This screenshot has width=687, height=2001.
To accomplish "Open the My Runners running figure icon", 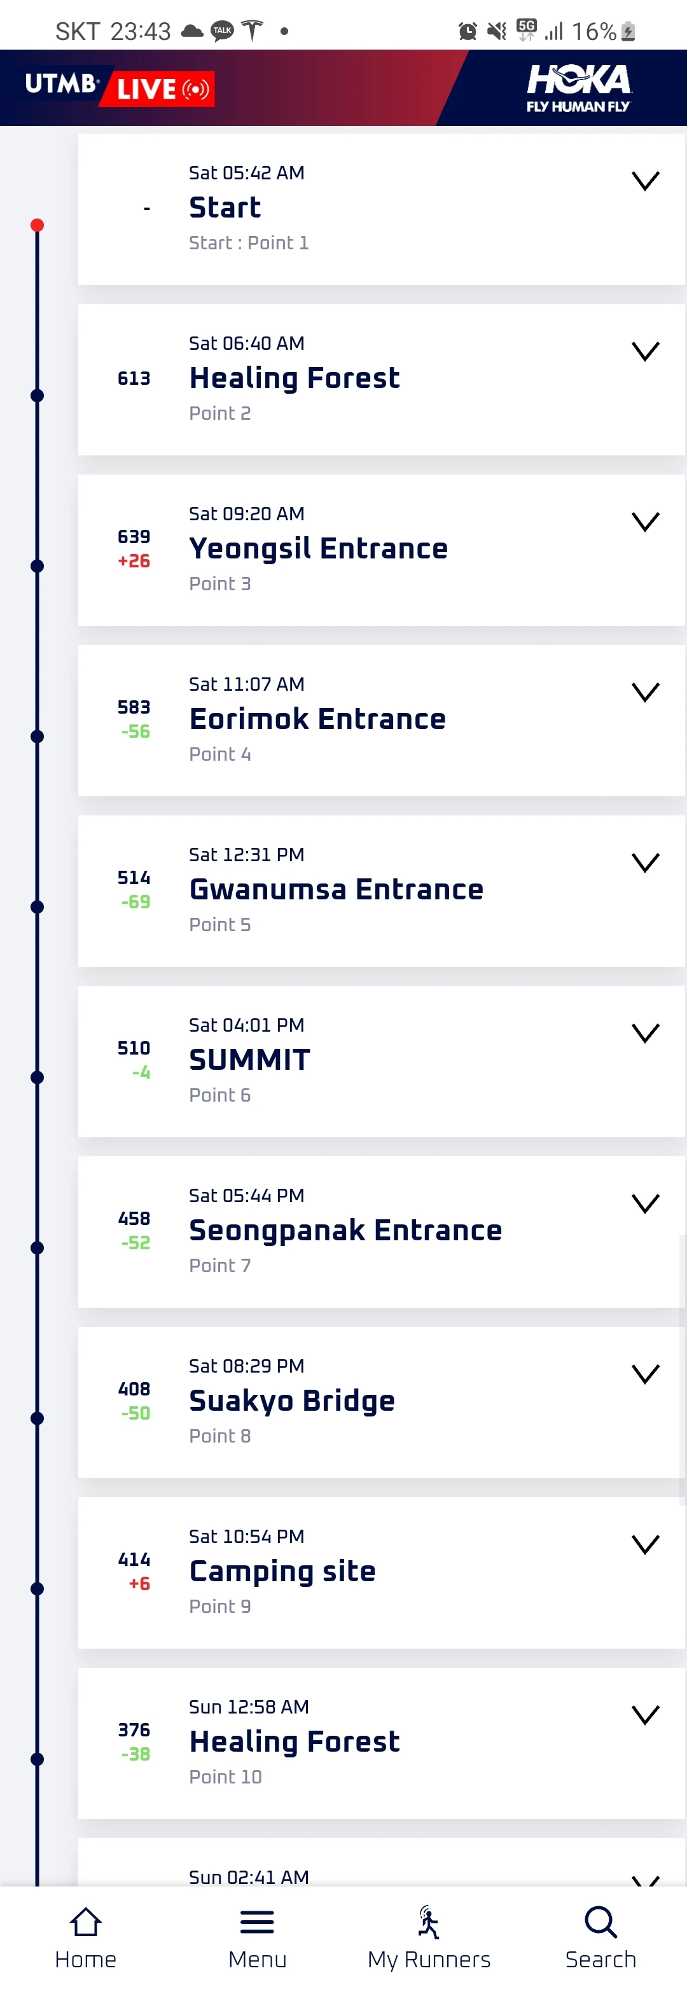I will (x=429, y=1921).
